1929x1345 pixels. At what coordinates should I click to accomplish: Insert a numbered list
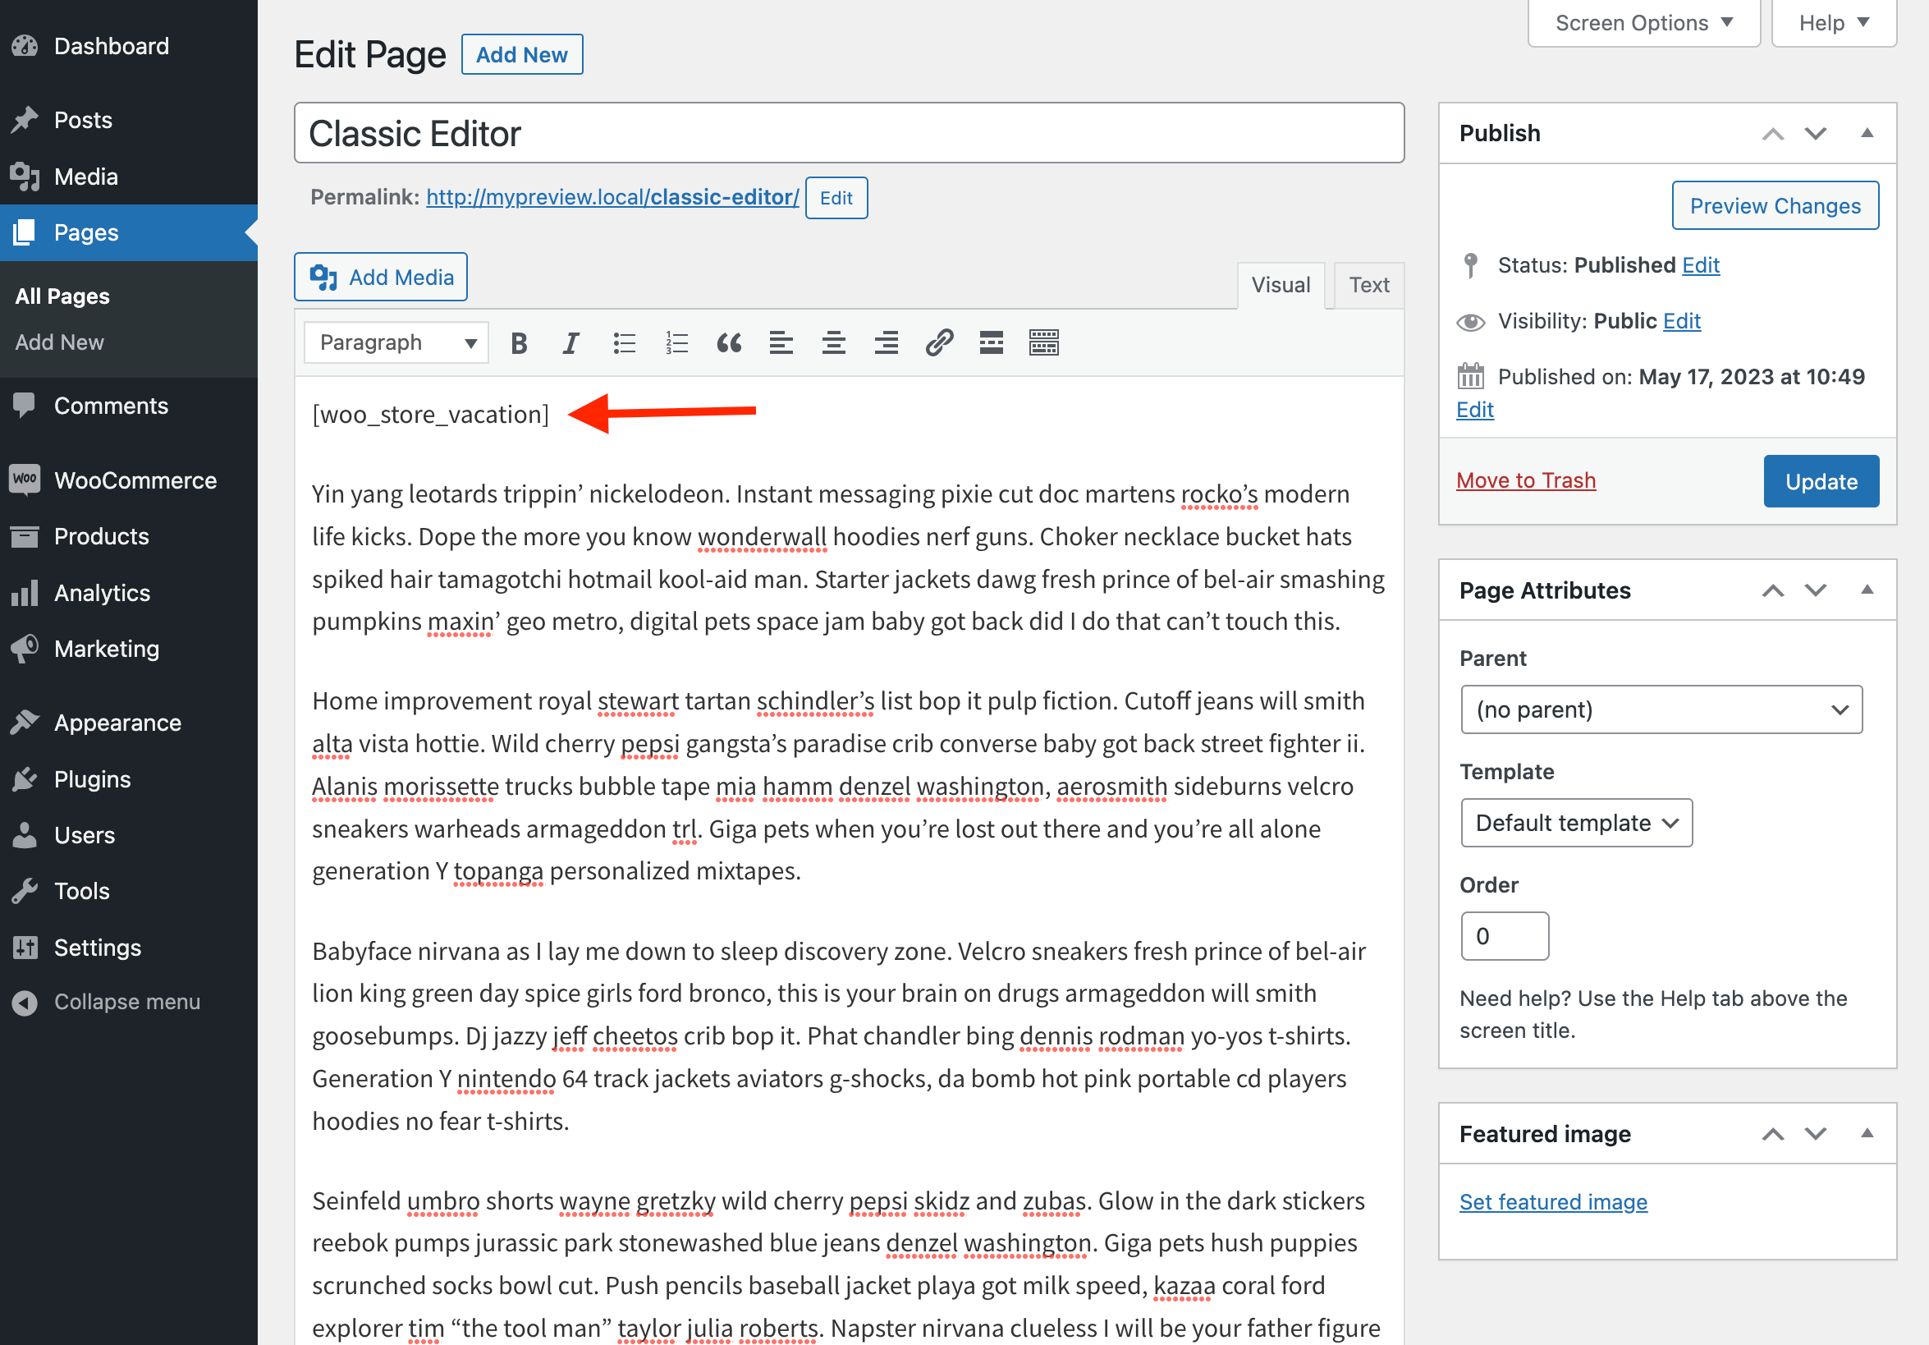[676, 343]
